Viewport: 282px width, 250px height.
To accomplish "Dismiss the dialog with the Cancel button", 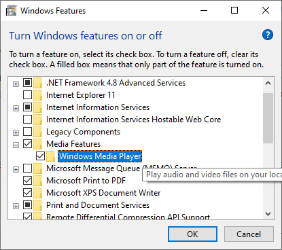I will [249, 234].
